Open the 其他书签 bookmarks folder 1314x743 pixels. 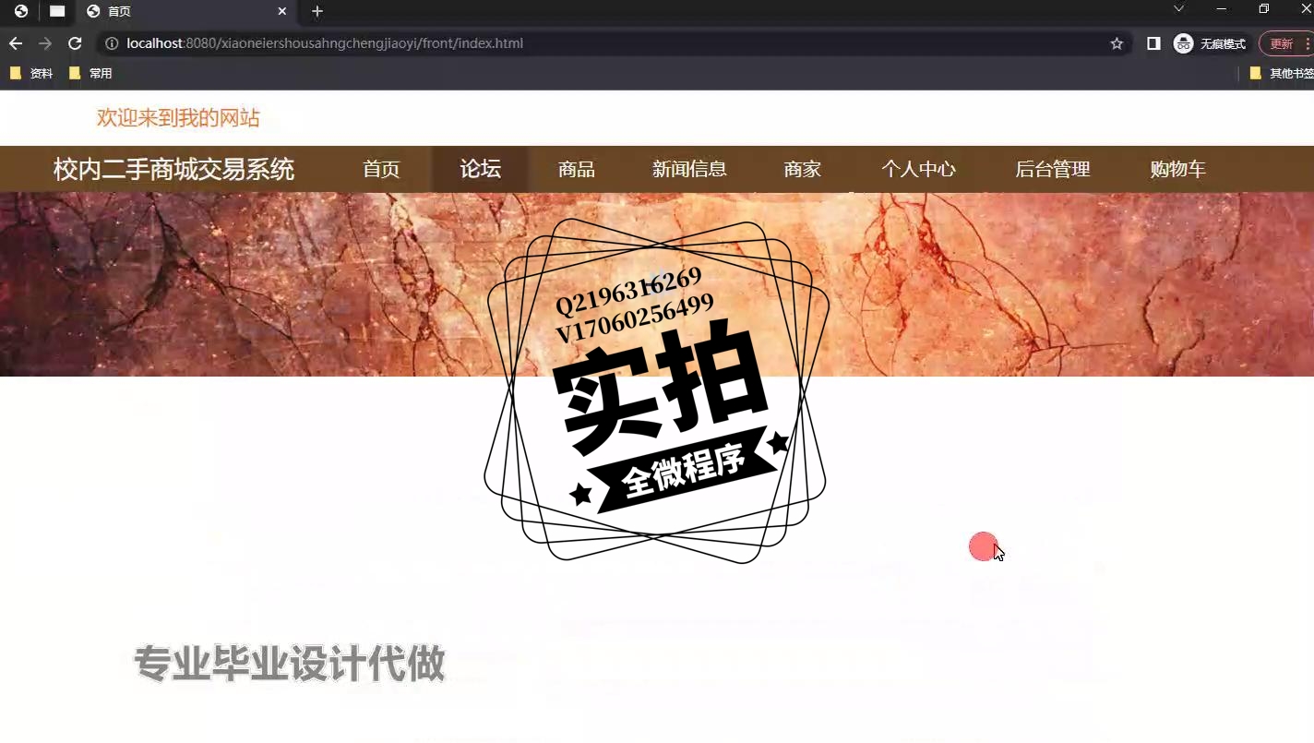tap(1282, 73)
